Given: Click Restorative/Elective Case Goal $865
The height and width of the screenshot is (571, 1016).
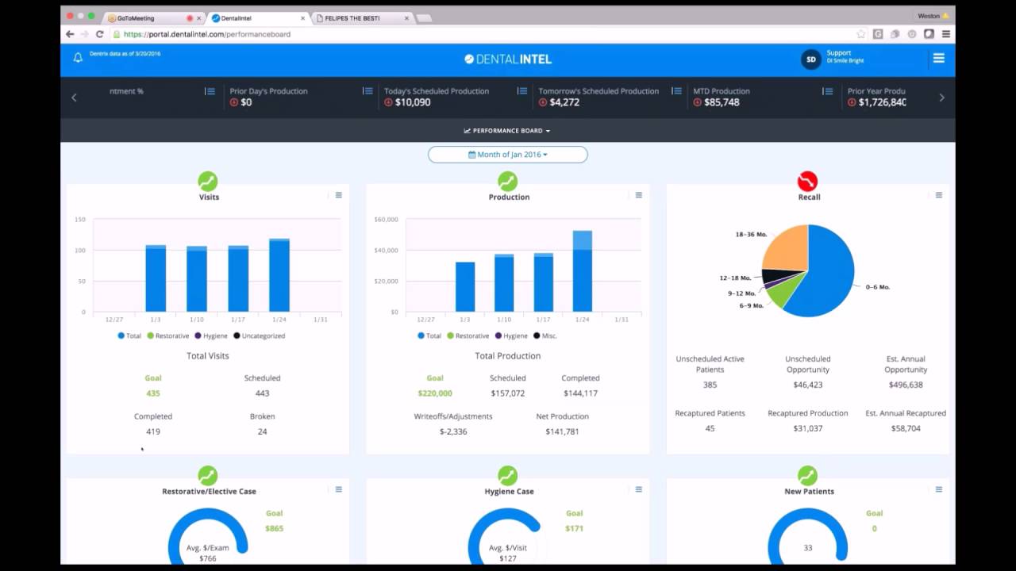Looking at the screenshot, I should click(x=274, y=528).
